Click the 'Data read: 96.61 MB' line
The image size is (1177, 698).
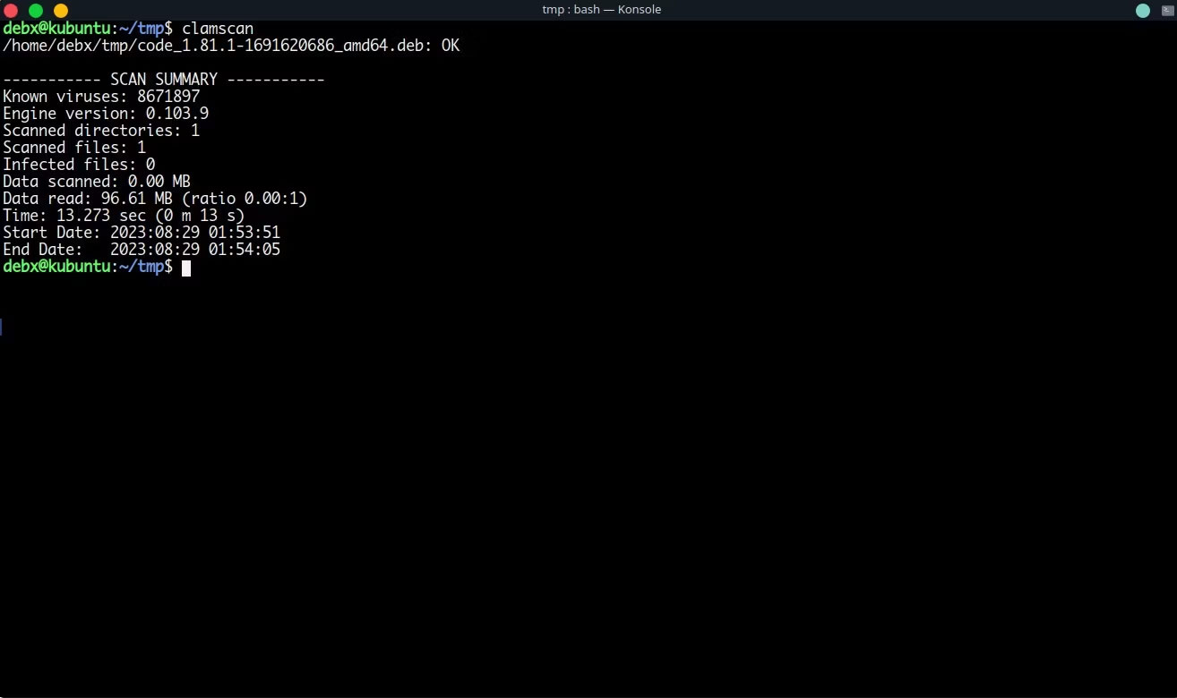[155, 199]
